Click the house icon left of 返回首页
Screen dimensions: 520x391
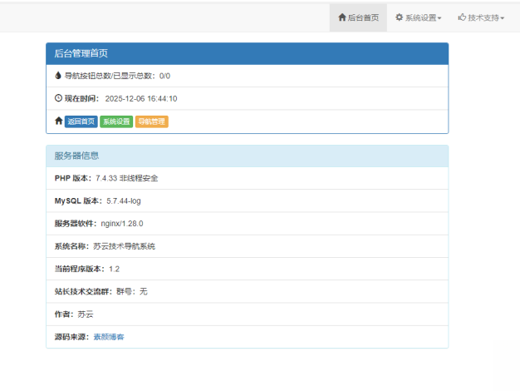coord(59,121)
